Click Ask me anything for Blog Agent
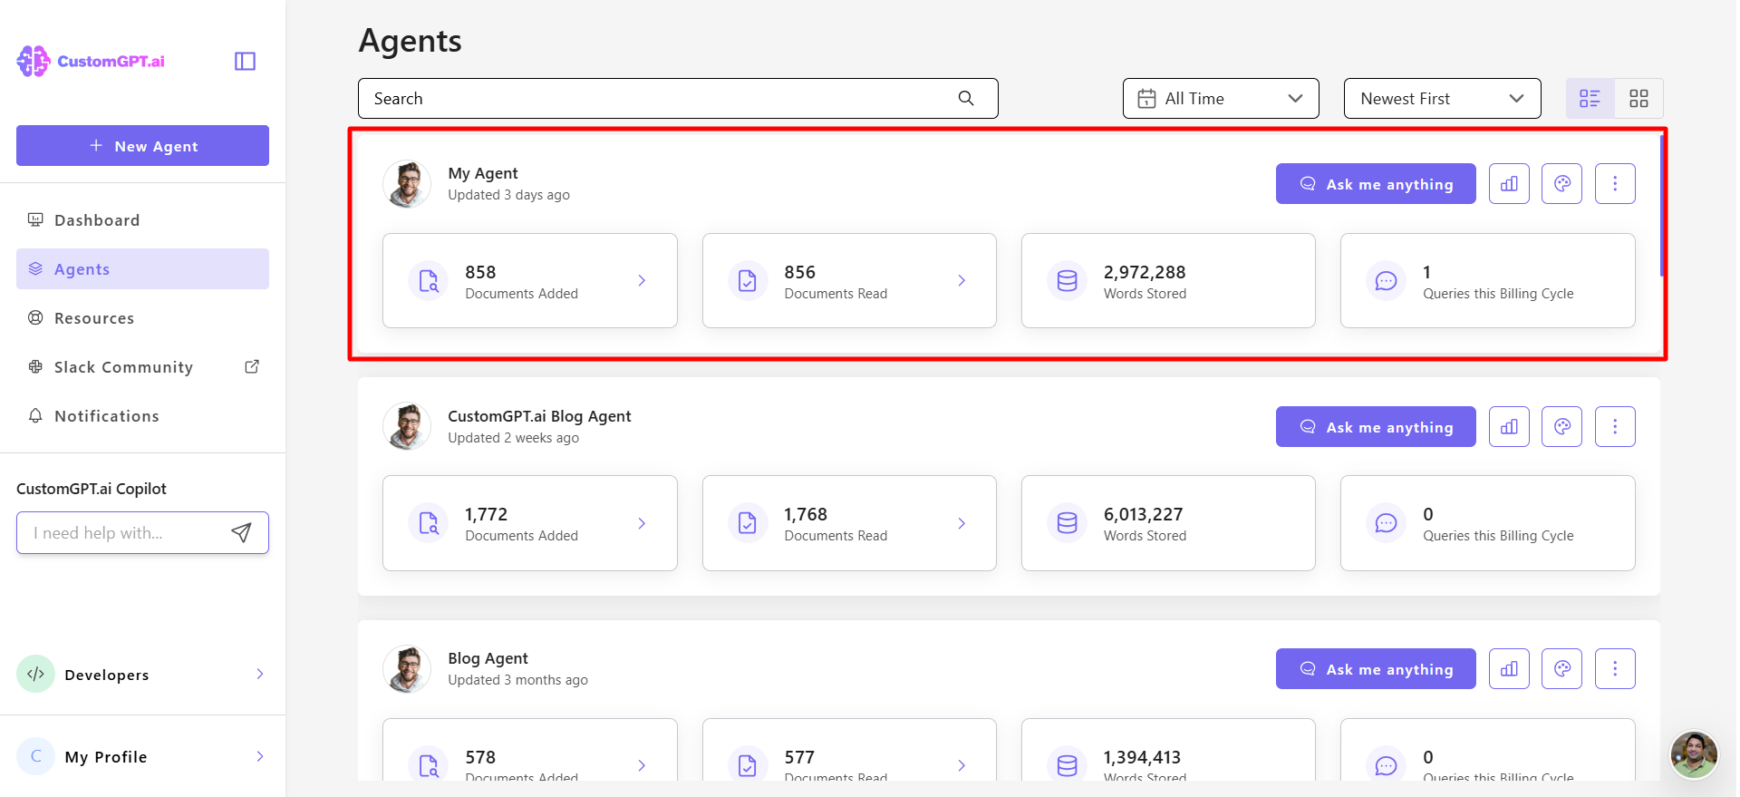The image size is (1740, 797). [x=1376, y=669]
